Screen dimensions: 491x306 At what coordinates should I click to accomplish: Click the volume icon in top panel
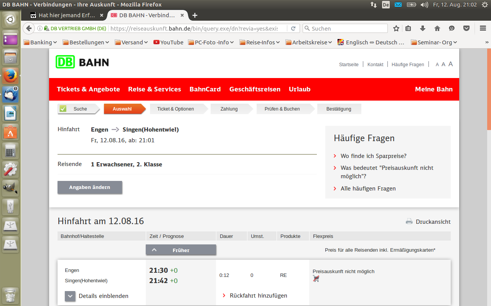click(424, 5)
